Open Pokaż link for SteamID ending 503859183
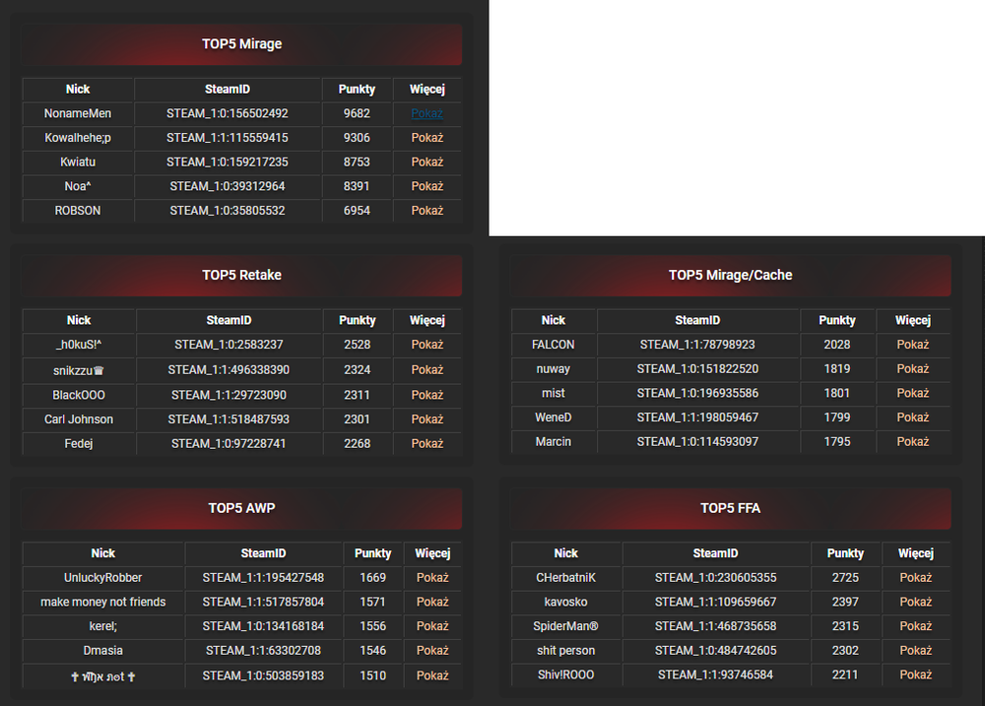This screenshot has width=985, height=706. (x=432, y=675)
